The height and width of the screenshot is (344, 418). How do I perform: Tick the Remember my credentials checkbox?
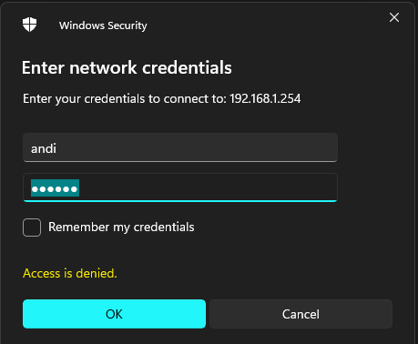[32, 228]
